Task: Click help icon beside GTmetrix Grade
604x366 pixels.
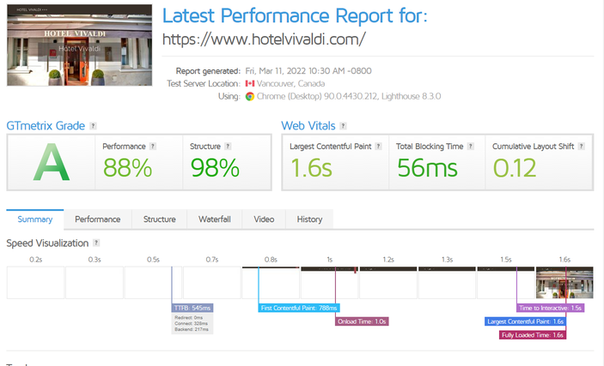Action: point(93,126)
